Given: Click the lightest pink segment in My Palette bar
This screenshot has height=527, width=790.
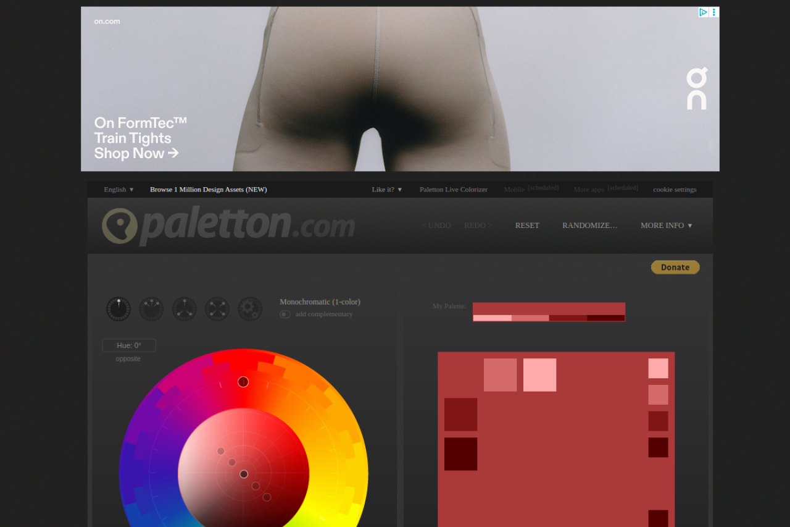Looking at the screenshot, I should [492, 318].
